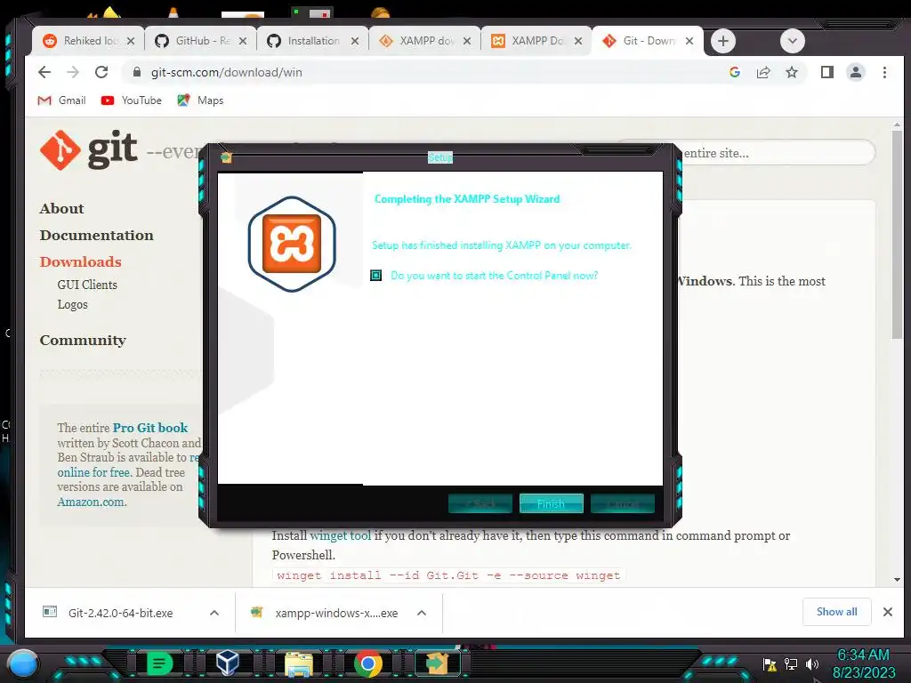Click the taskbar clock showing 6:34 AM
911x683 pixels.
[x=863, y=663]
